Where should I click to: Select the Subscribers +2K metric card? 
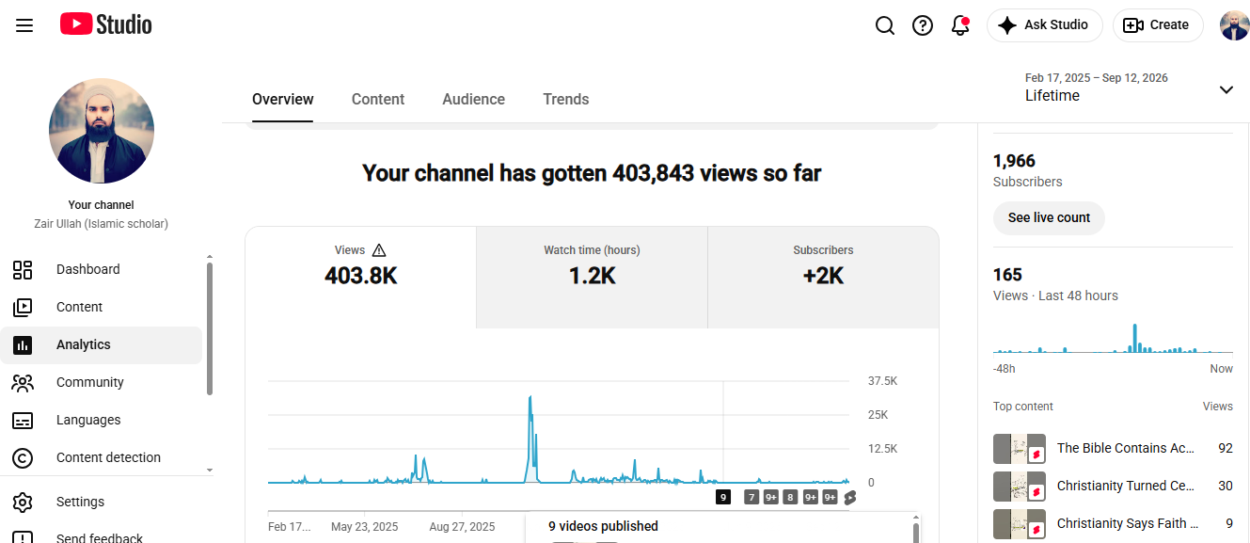[x=823, y=278]
